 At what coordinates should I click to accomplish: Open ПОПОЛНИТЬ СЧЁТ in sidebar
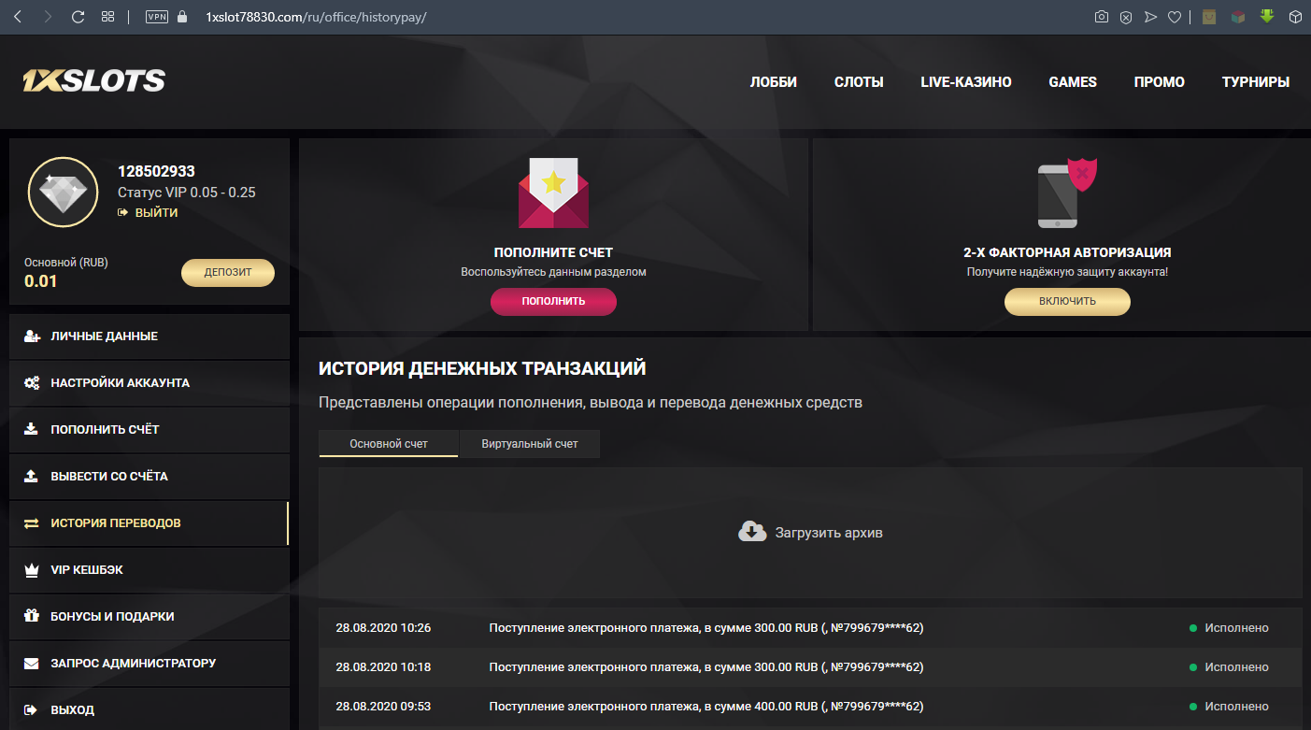pyautogui.click(x=150, y=430)
